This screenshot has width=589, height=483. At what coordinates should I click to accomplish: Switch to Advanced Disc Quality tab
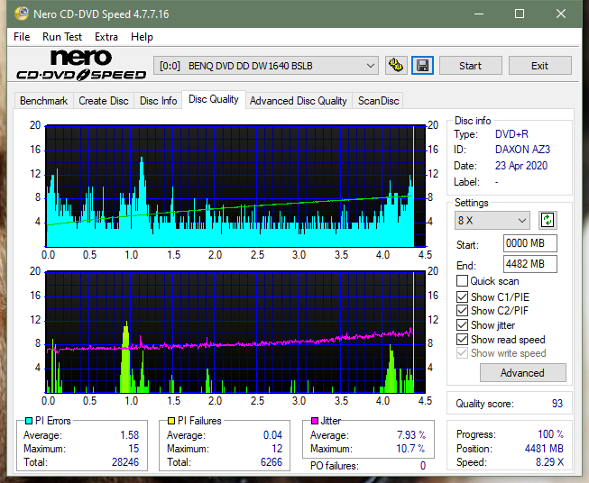click(x=299, y=101)
